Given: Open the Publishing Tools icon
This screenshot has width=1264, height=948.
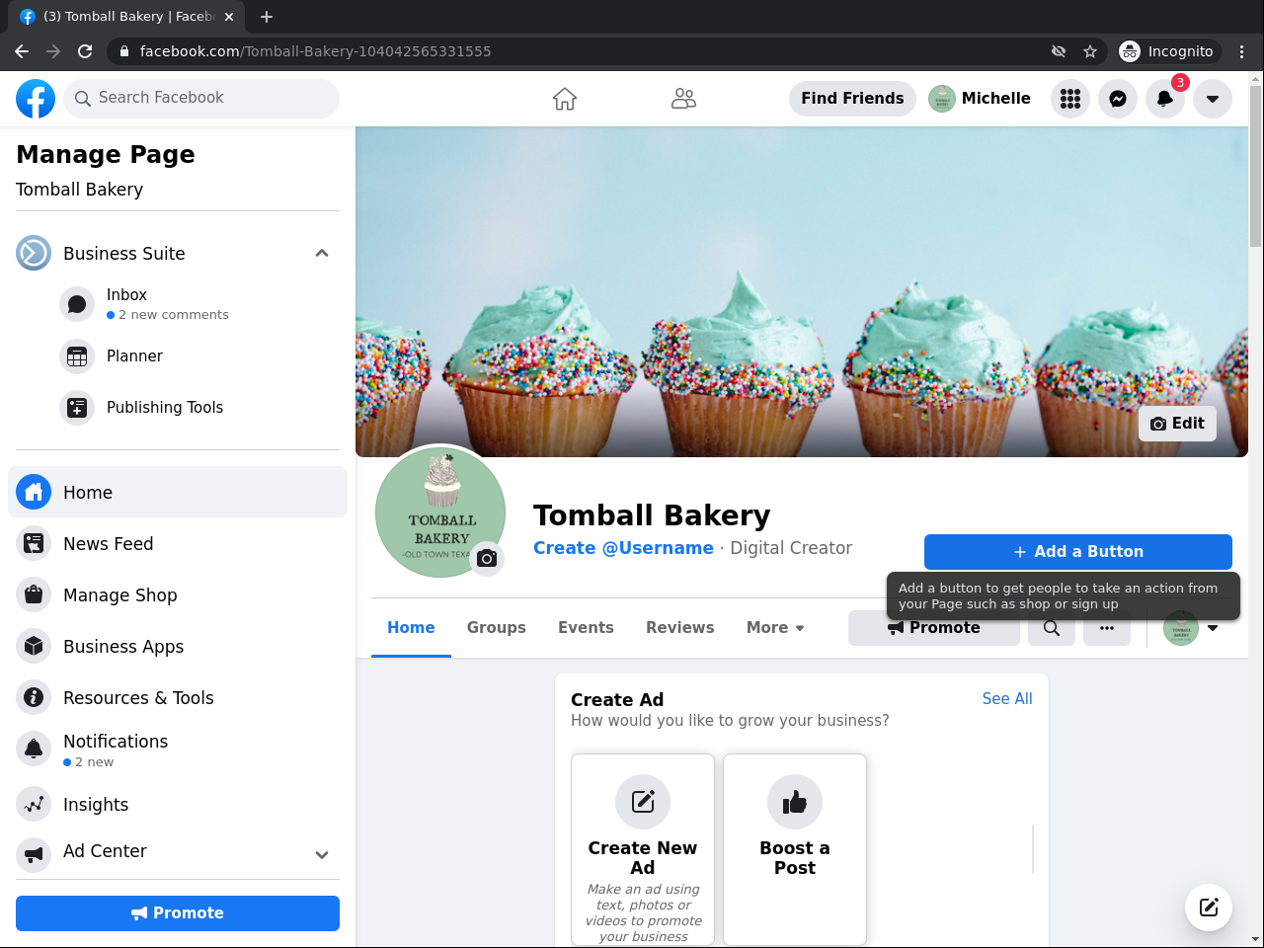Looking at the screenshot, I should (77, 408).
